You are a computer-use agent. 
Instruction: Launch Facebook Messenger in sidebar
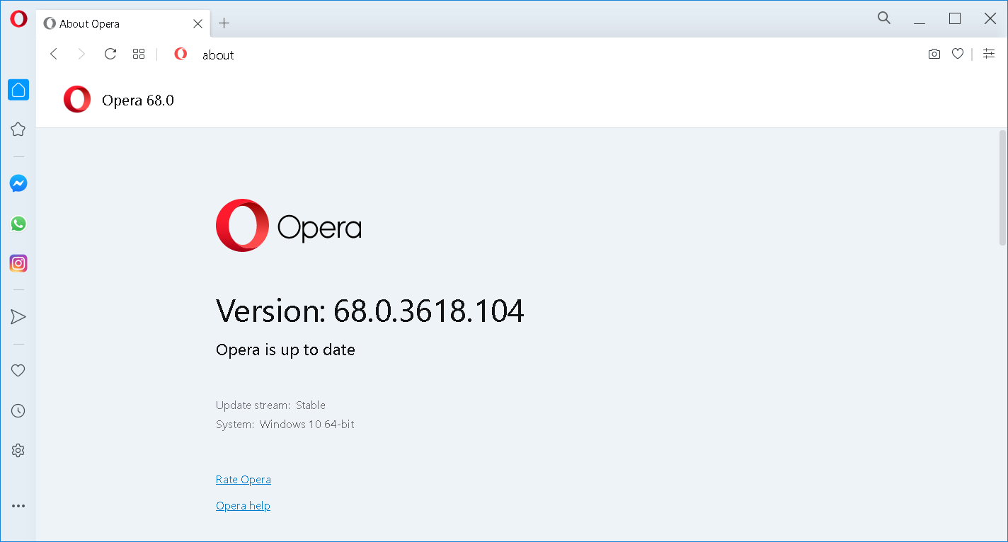click(18, 183)
